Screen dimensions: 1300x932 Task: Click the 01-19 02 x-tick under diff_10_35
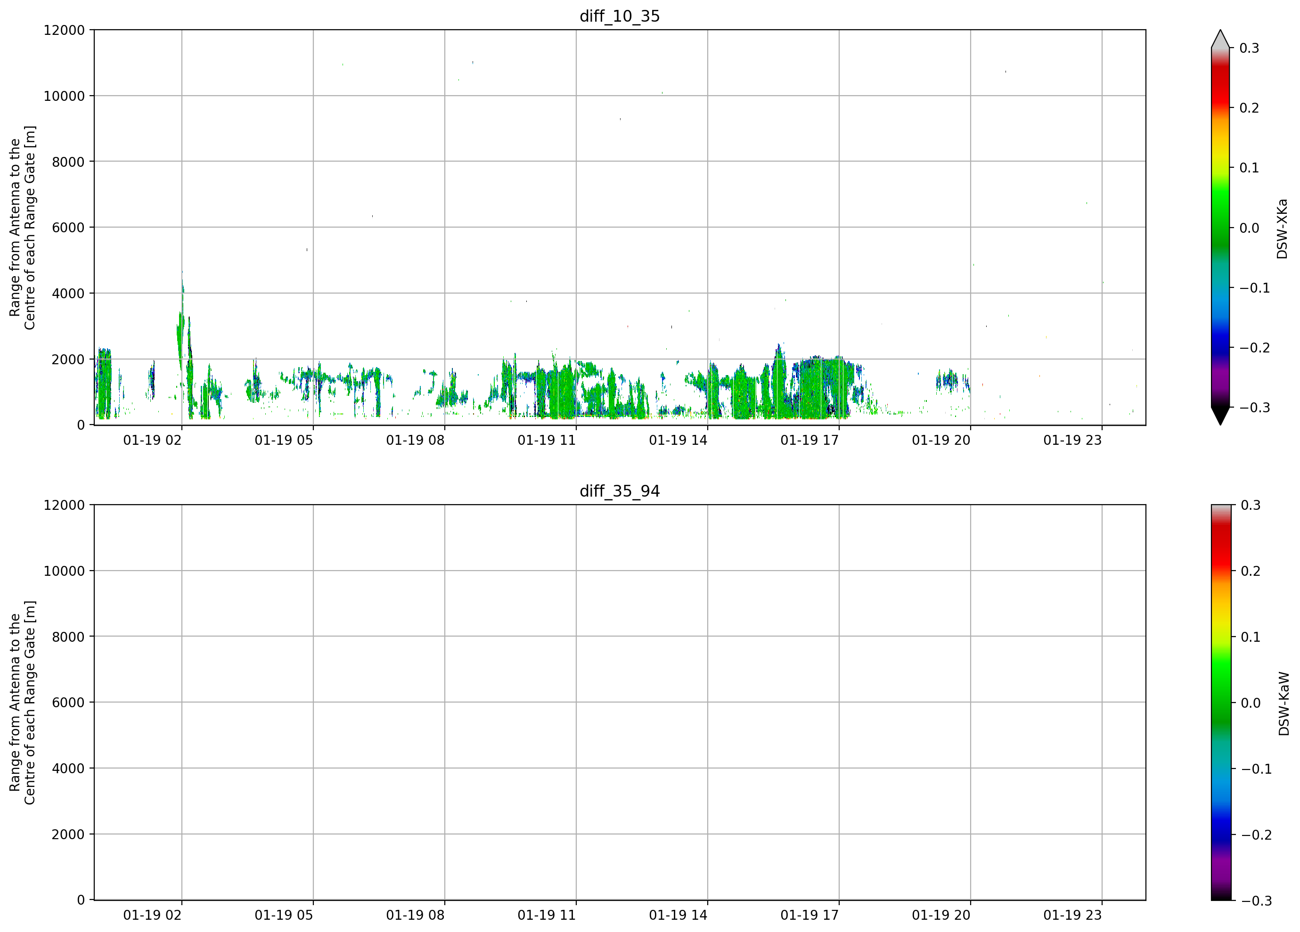tap(153, 440)
